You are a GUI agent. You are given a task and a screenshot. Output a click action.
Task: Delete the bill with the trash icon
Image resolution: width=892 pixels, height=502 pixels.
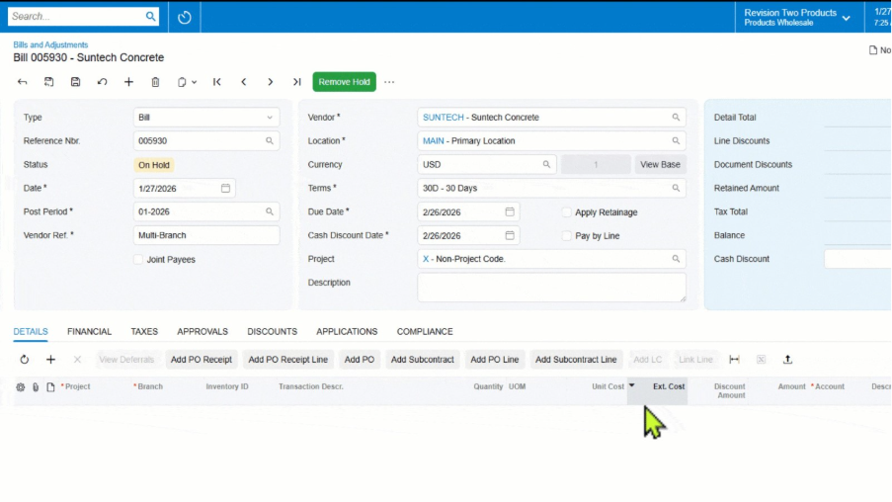pos(155,82)
